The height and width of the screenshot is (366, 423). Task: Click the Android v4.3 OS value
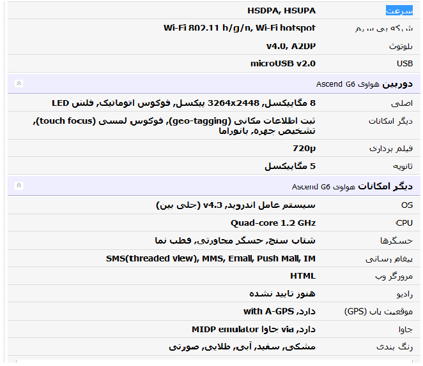(236, 205)
